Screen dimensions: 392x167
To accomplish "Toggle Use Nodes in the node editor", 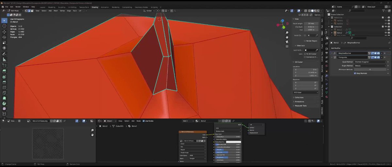I will [x=144, y=121].
